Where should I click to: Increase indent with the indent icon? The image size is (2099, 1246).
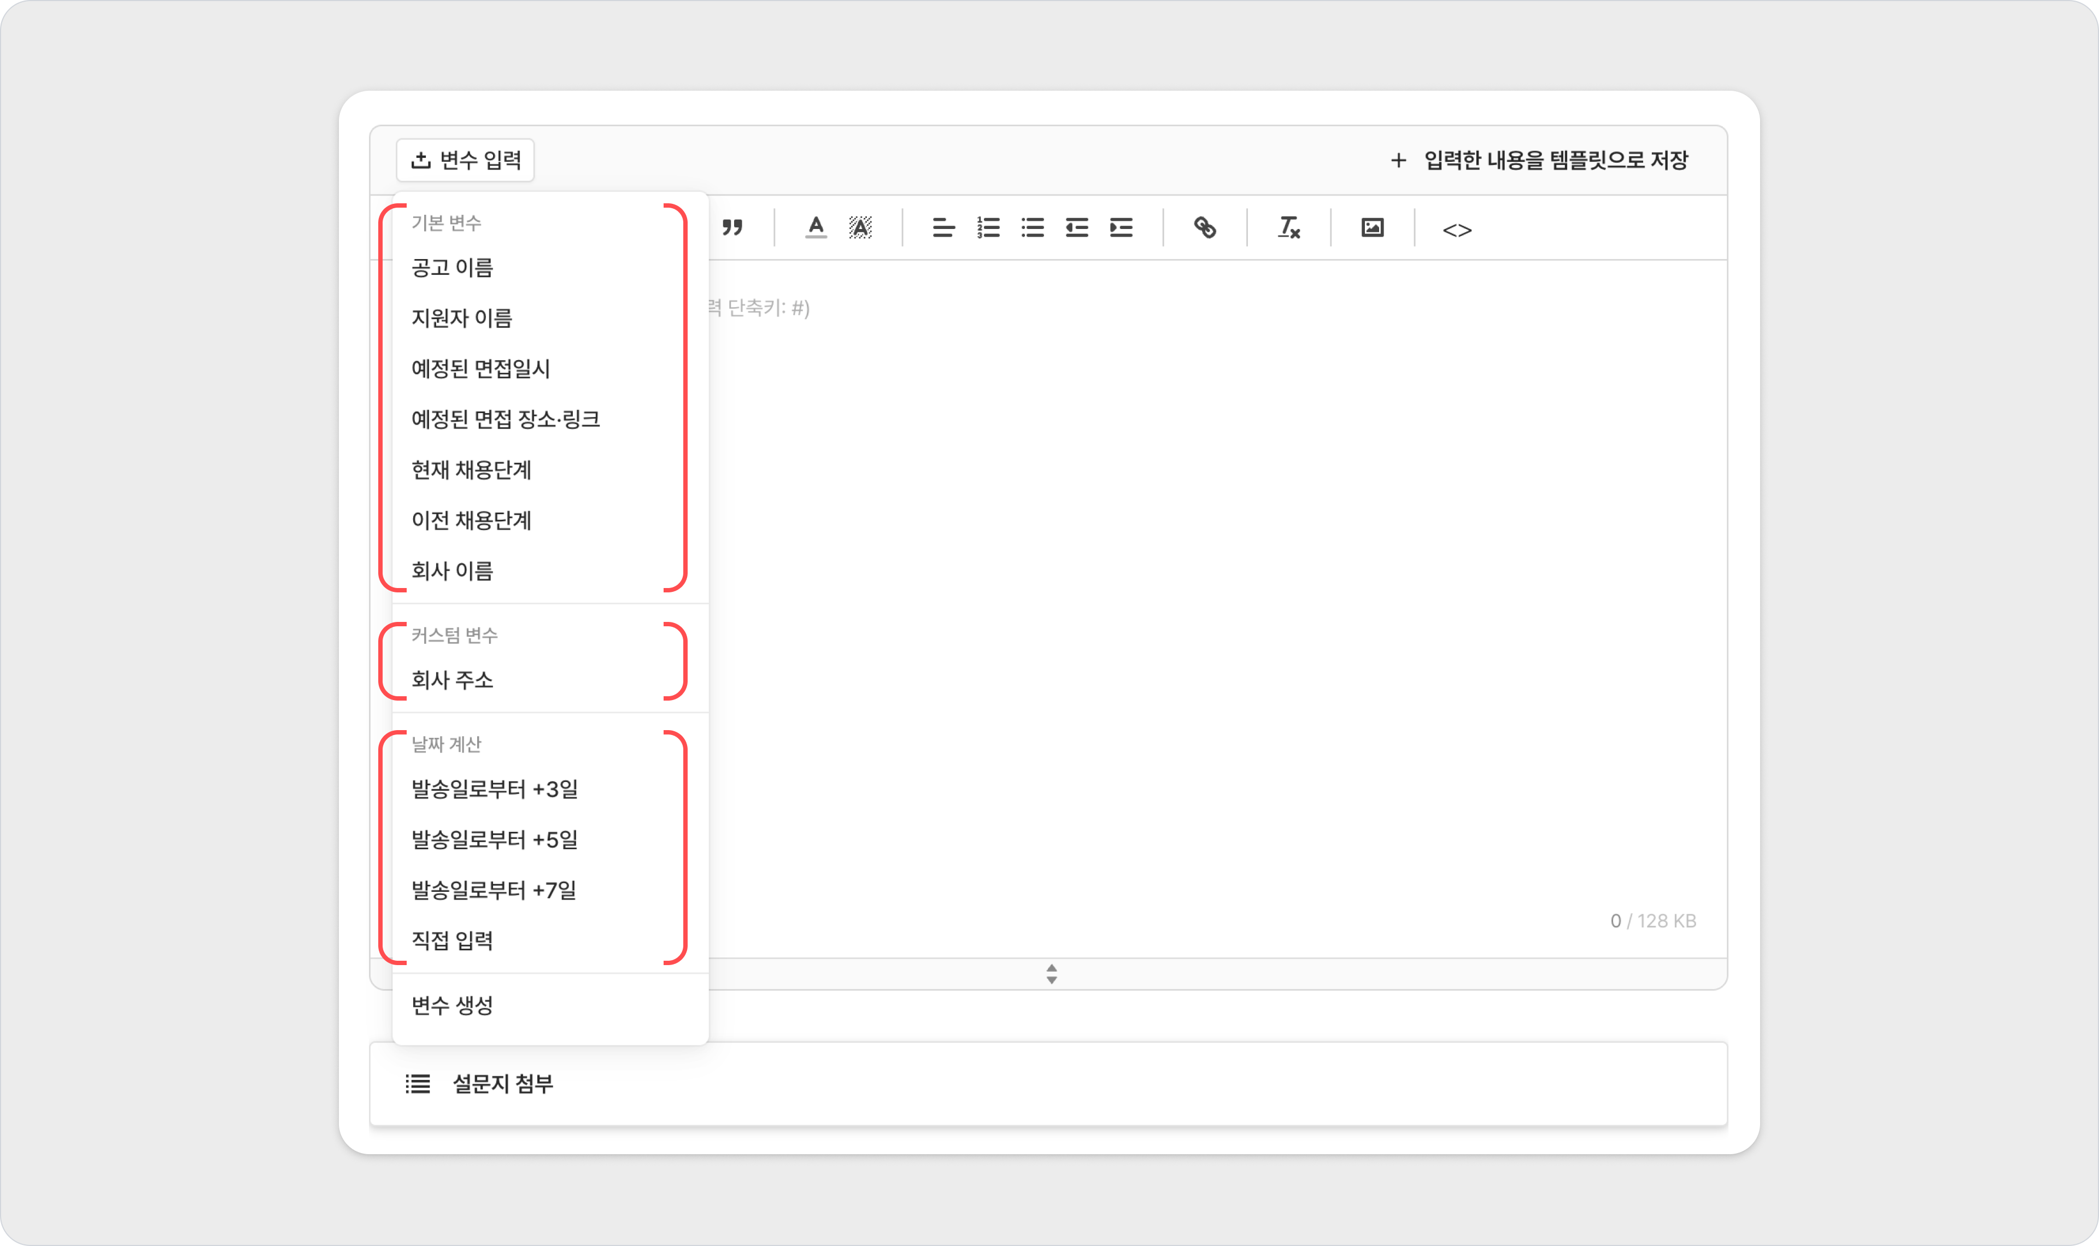pos(1121,227)
